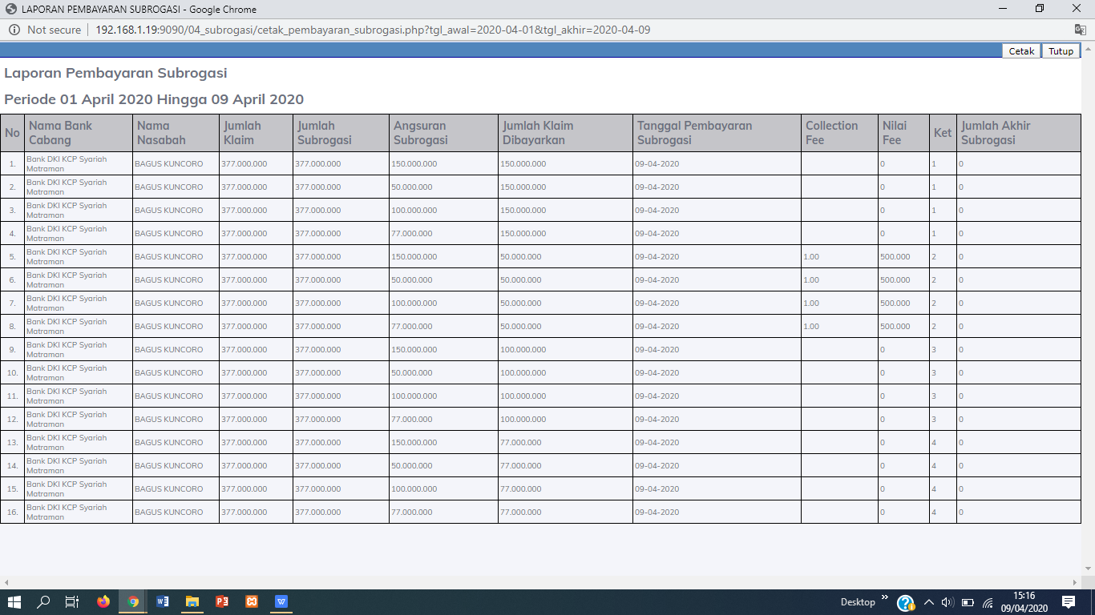Click the Jumlah Klaim Dibayarkan column header

538,133
